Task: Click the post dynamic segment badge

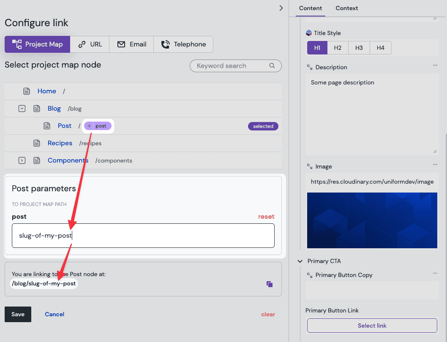Action: coord(98,126)
